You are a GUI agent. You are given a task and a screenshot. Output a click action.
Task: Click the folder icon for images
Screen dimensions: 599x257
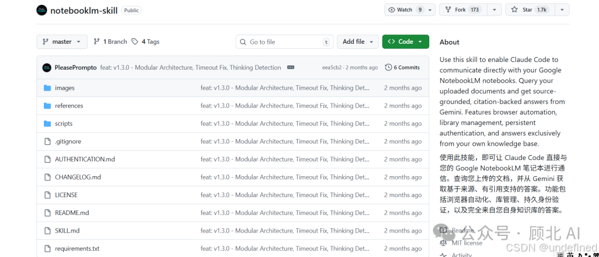click(47, 88)
